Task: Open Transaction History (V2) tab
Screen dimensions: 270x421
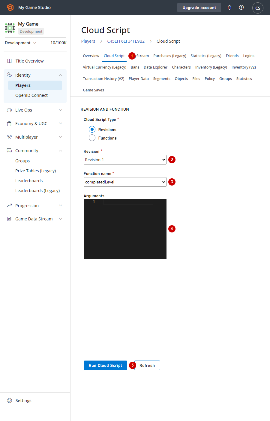Action: click(104, 79)
